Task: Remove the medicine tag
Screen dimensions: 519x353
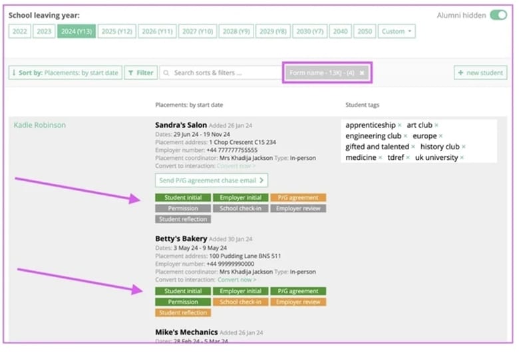Action: [x=381, y=158]
